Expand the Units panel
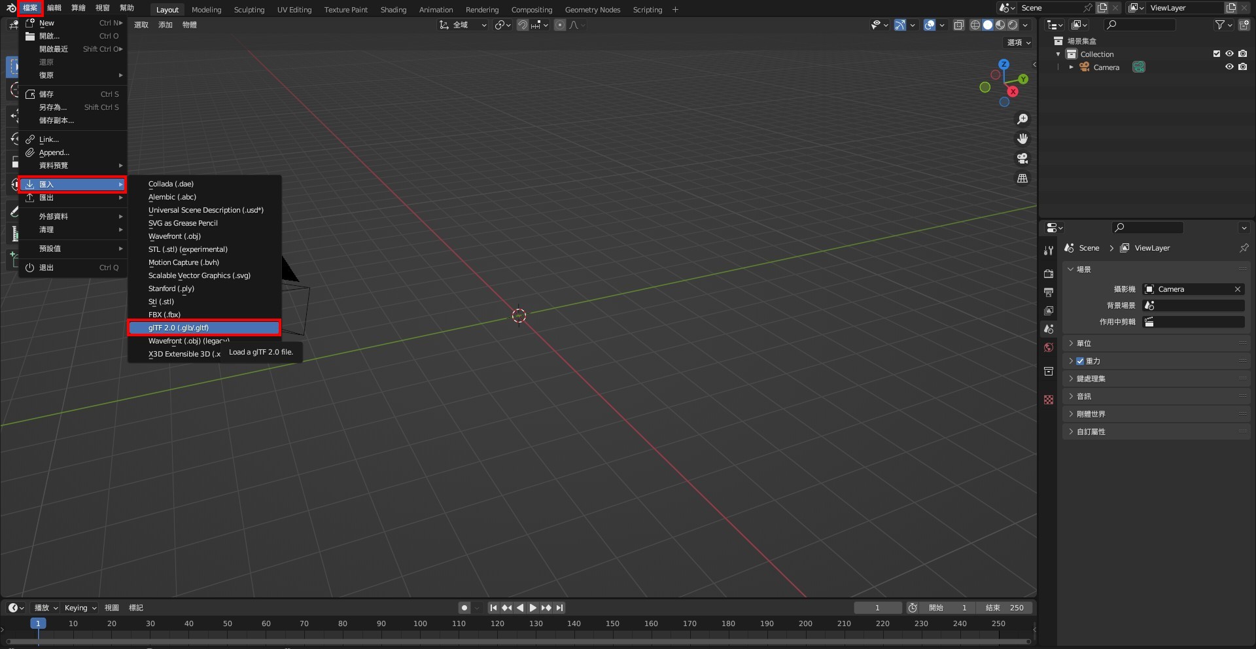Image resolution: width=1256 pixels, height=649 pixels. (1084, 343)
